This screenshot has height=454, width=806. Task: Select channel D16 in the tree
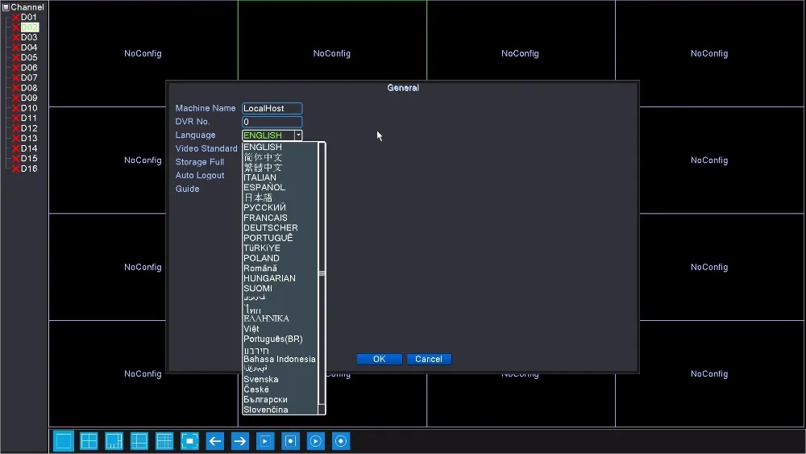29,168
